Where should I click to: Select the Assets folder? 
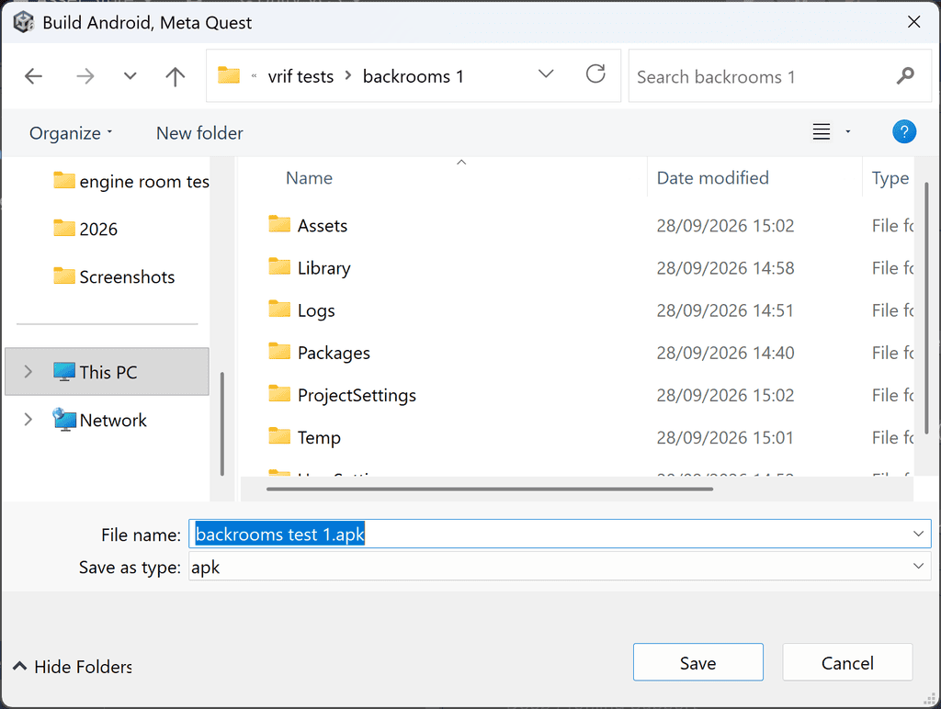point(323,226)
